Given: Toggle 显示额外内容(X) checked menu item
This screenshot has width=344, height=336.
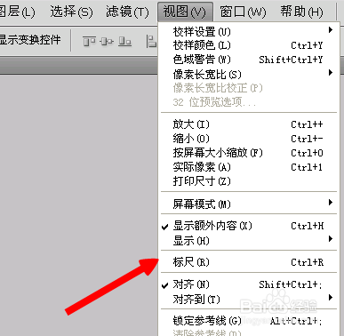Looking at the screenshot, I should click(249, 226).
